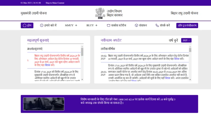Click the scrollbar thumb in नवीनतम अपडेट list
Image resolution: width=211 pixels, height=115 pixels.
(190, 50)
